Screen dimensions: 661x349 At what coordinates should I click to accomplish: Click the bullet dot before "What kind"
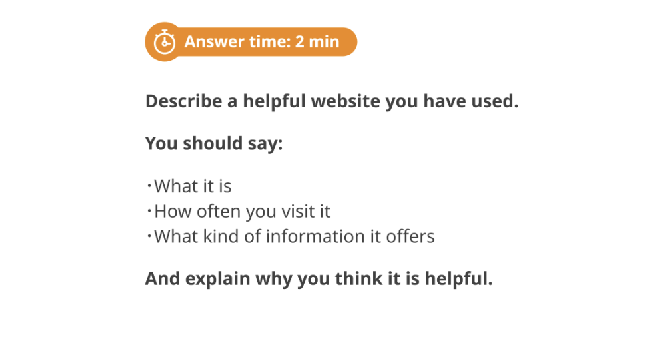point(149,236)
